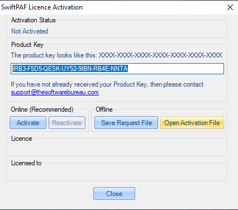238x210 pixels.
Task: Click the Online (Recommended) group label
Action: click(42, 109)
